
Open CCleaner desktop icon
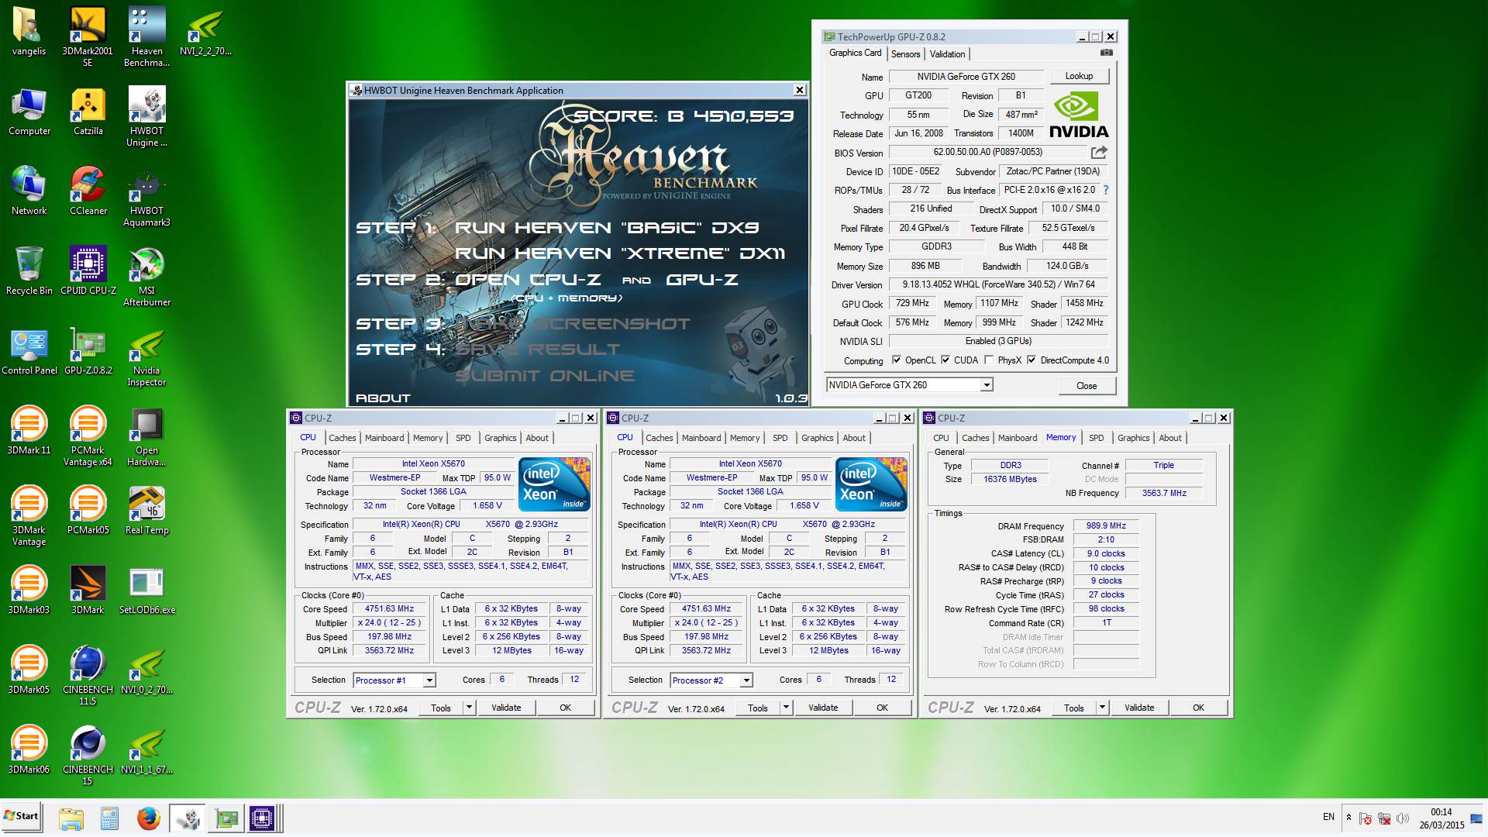click(x=88, y=191)
